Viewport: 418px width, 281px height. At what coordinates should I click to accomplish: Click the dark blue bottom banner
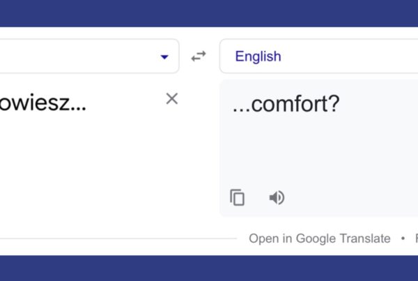[x=209, y=268]
